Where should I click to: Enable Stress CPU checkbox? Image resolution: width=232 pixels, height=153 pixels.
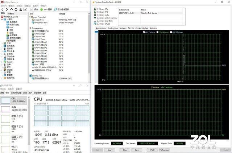98,9
